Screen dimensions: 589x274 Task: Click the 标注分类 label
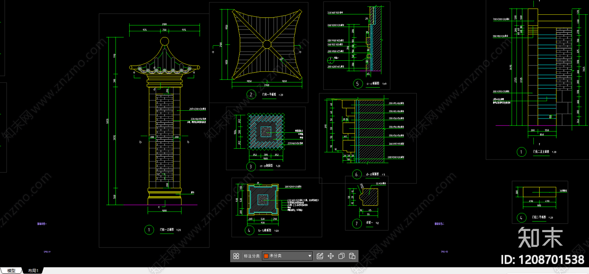(251, 256)
